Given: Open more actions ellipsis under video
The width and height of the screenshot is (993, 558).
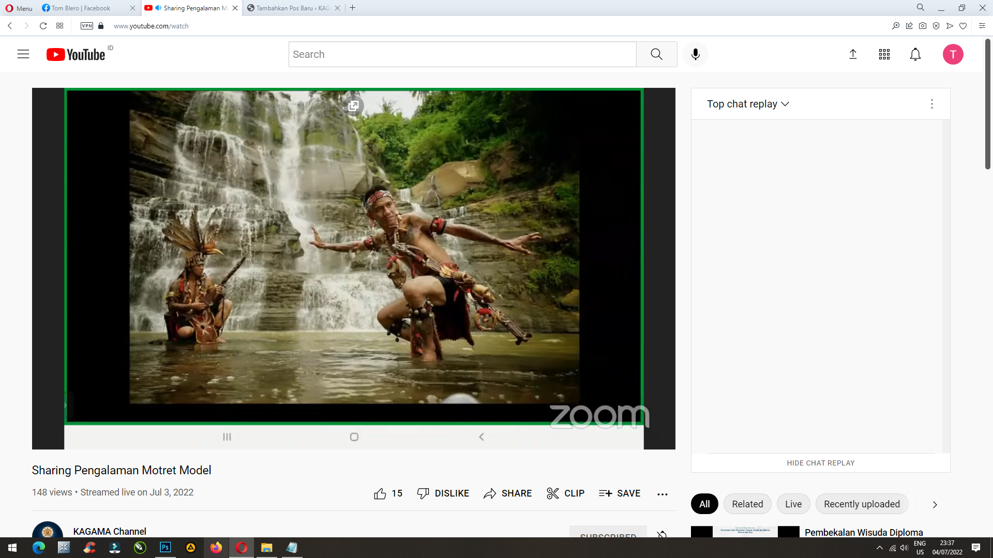Looking at the screenshot, I should click(663, 494).
